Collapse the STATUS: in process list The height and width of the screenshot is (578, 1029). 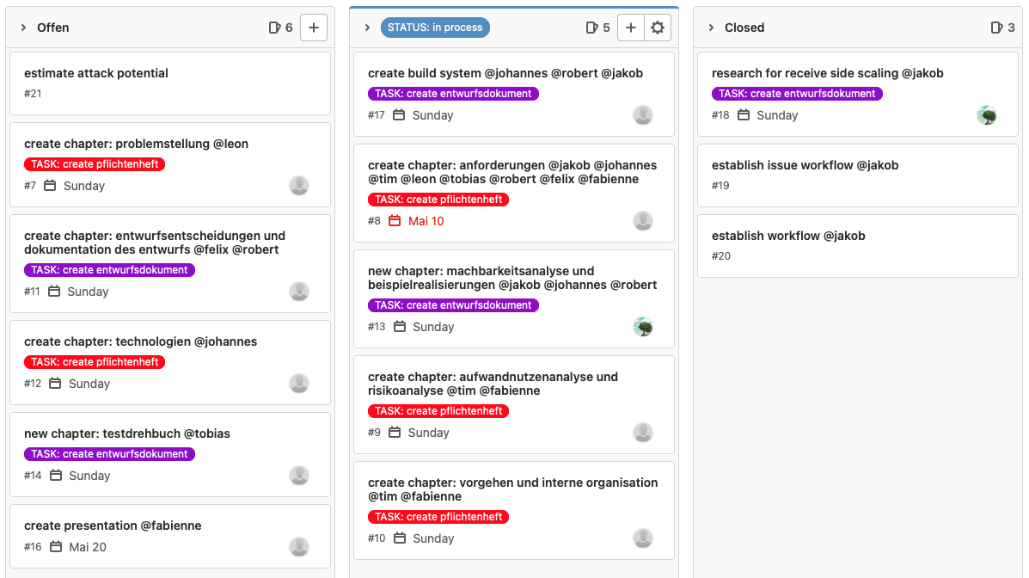click(x=367, y=28)
